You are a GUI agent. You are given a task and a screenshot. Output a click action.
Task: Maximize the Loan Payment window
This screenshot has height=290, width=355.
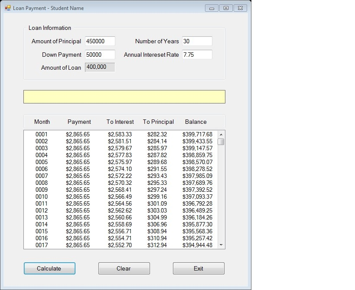226,8
